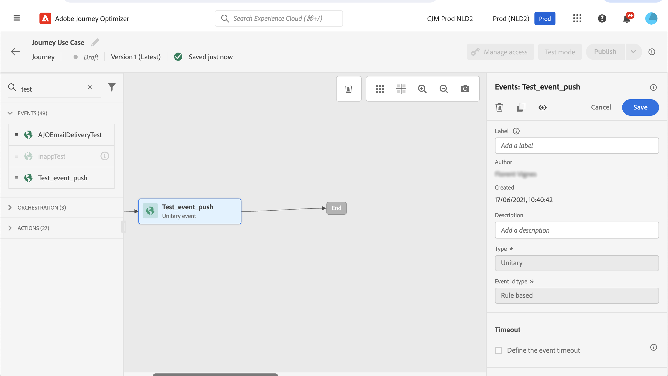Toggle grid display icon in canvas toolbar

(x=380, y=89)
